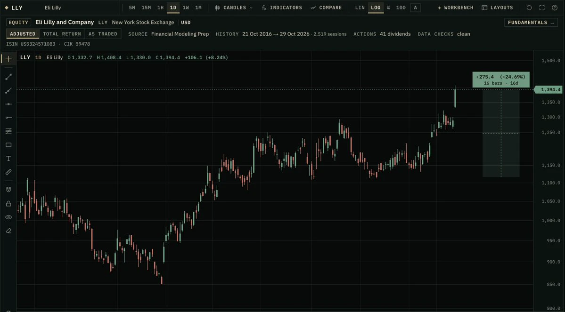Activate the horizontal ray tool
The width and height of the screenshot is (565, 312).
[8, 118]
